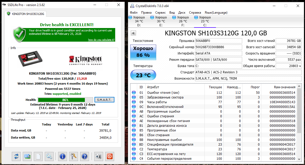
Task: Click the Raw-значения column header
Action: (x=279, y=87)
